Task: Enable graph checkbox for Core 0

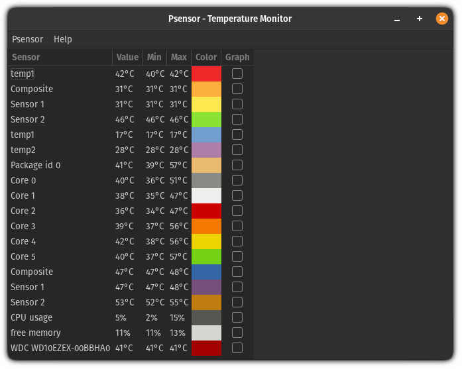Action: pos(237,180)
